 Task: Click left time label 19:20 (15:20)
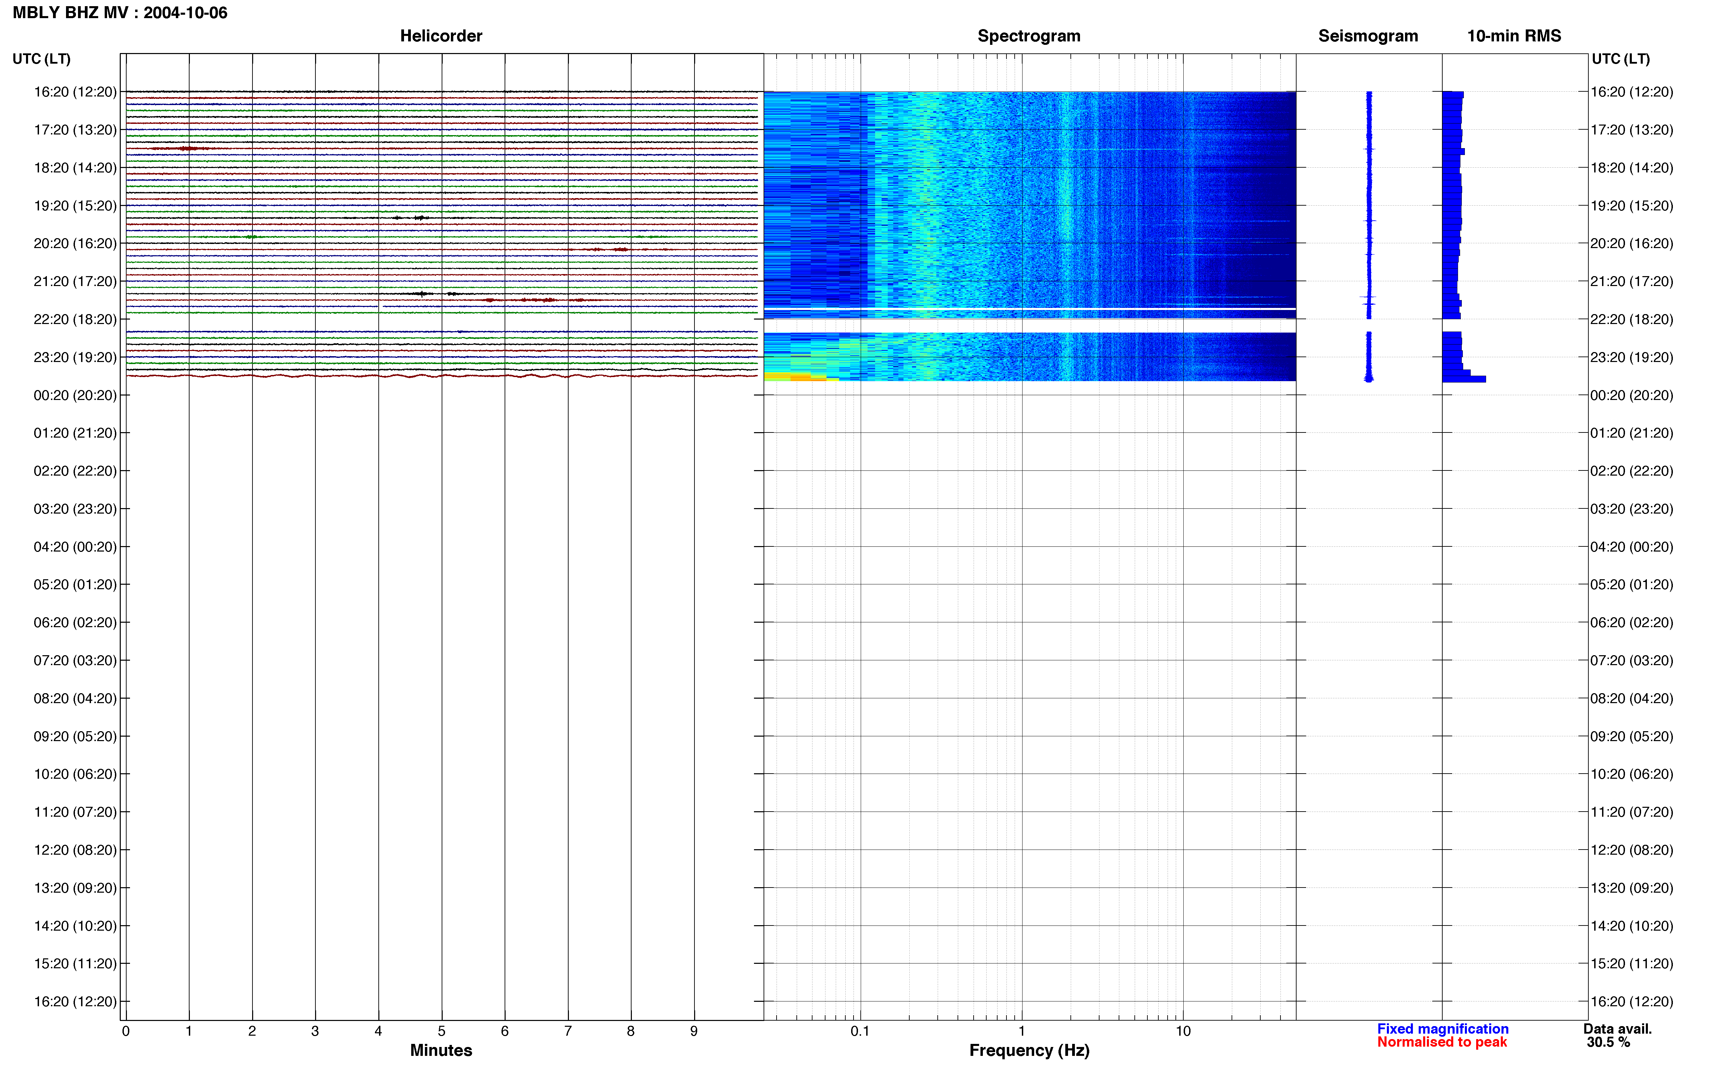[x=75, y=205]
